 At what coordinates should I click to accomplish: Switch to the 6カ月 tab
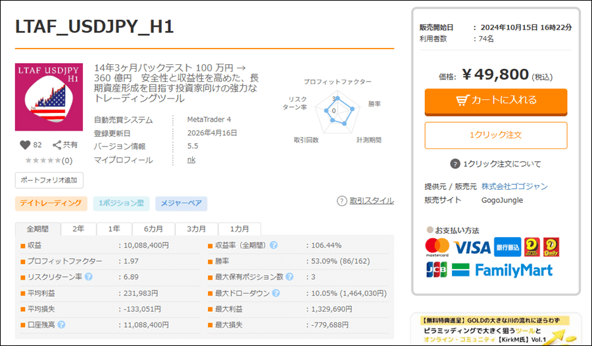pyautogui.click(x=153, y=229)
